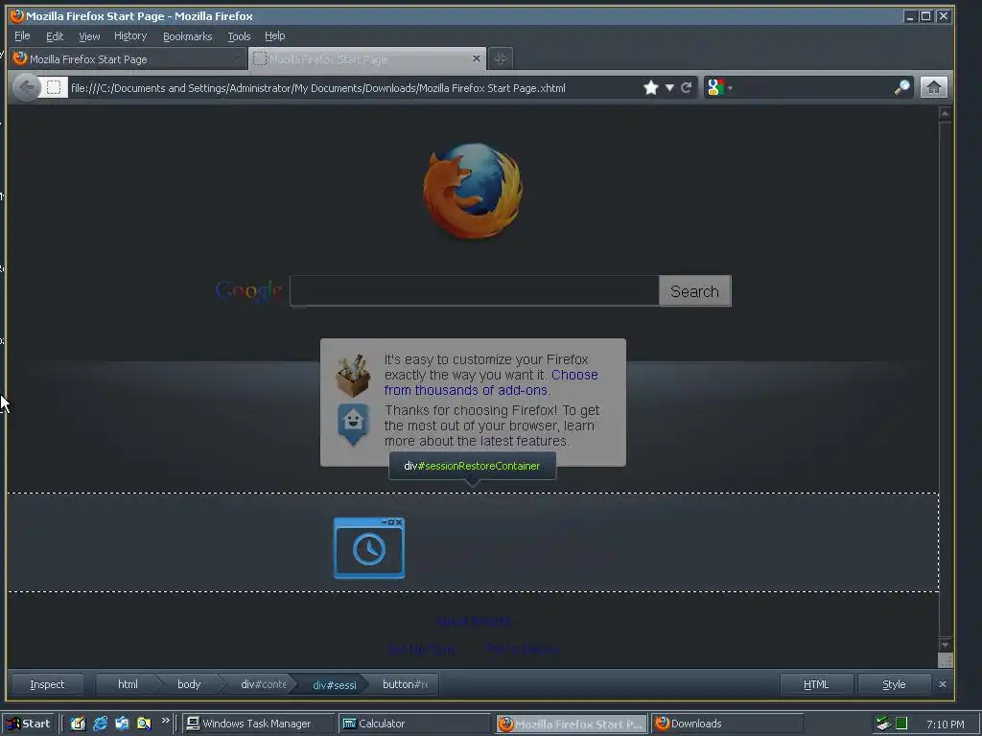The width and height of the screenshot is (982, 736).
Task: Click the magnifier icon in the search bar
Action: coord(901,87)
